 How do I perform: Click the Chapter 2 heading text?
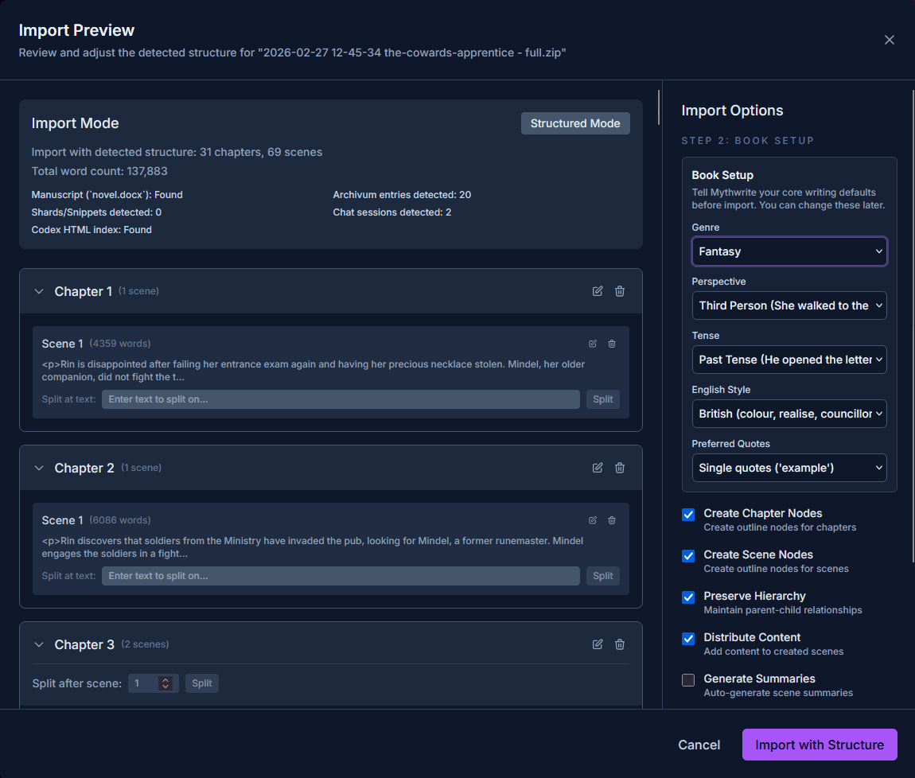point(84,468)
